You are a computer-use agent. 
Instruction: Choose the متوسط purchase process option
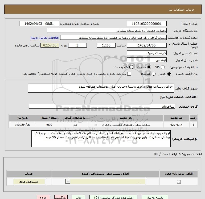pos(154,74)
